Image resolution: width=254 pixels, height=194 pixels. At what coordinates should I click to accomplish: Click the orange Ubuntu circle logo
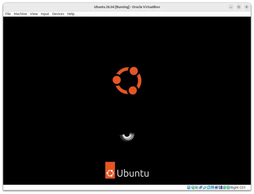127,81
